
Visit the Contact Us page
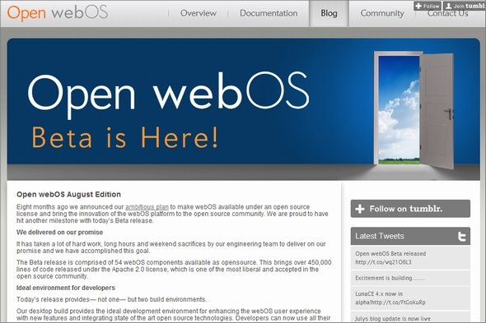(447, 14)
